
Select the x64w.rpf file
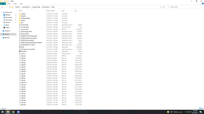click(x=23, y=105)
